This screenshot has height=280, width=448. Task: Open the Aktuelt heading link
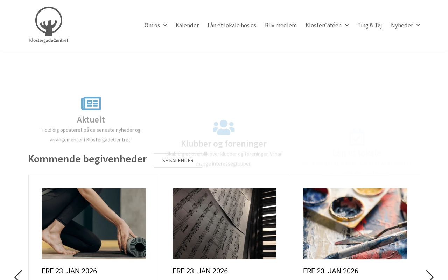point(91,119)
